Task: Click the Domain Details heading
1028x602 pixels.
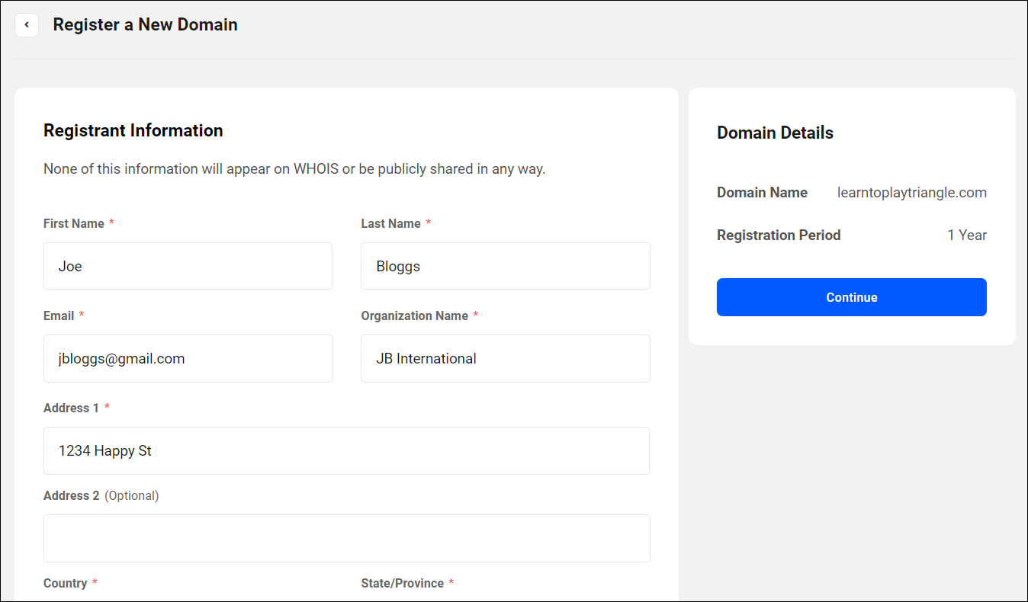Action: [x=775, y=133]
